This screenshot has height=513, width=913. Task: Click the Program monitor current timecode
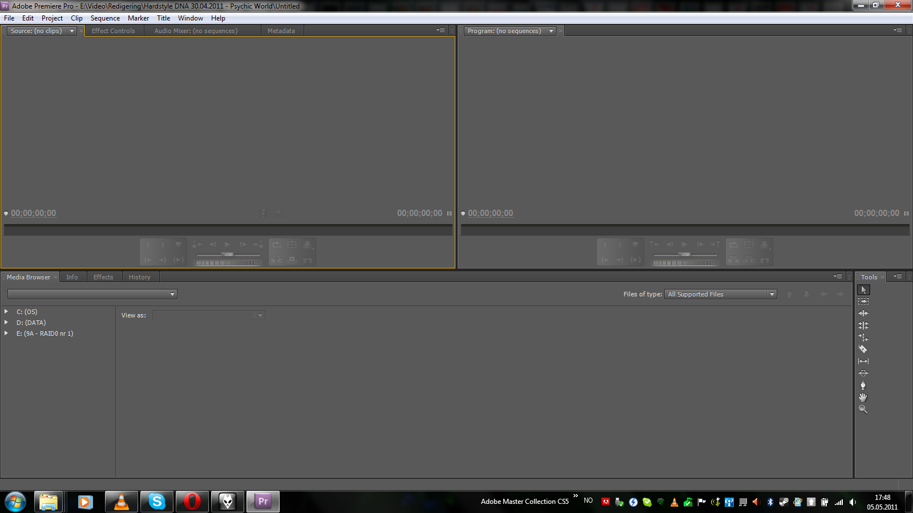[x=491, y=213]
